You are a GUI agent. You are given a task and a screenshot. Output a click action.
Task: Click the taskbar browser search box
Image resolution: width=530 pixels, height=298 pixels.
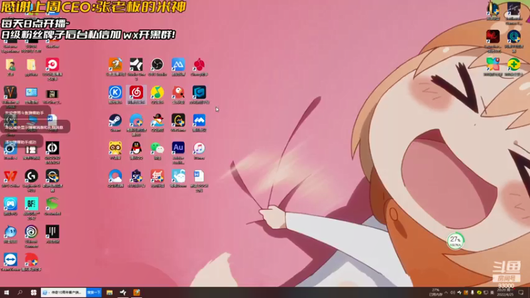tap(64, 293)
